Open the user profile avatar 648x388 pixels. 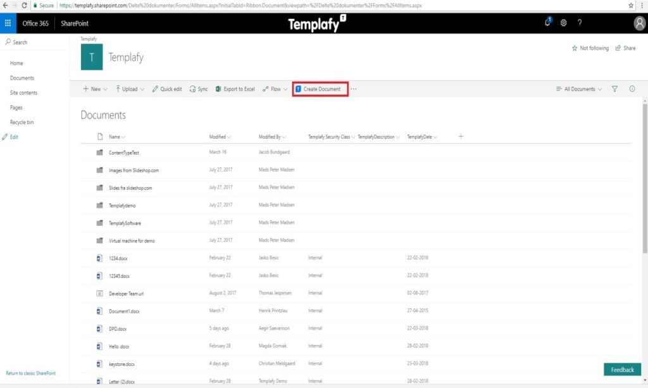(x=639, y=23)
